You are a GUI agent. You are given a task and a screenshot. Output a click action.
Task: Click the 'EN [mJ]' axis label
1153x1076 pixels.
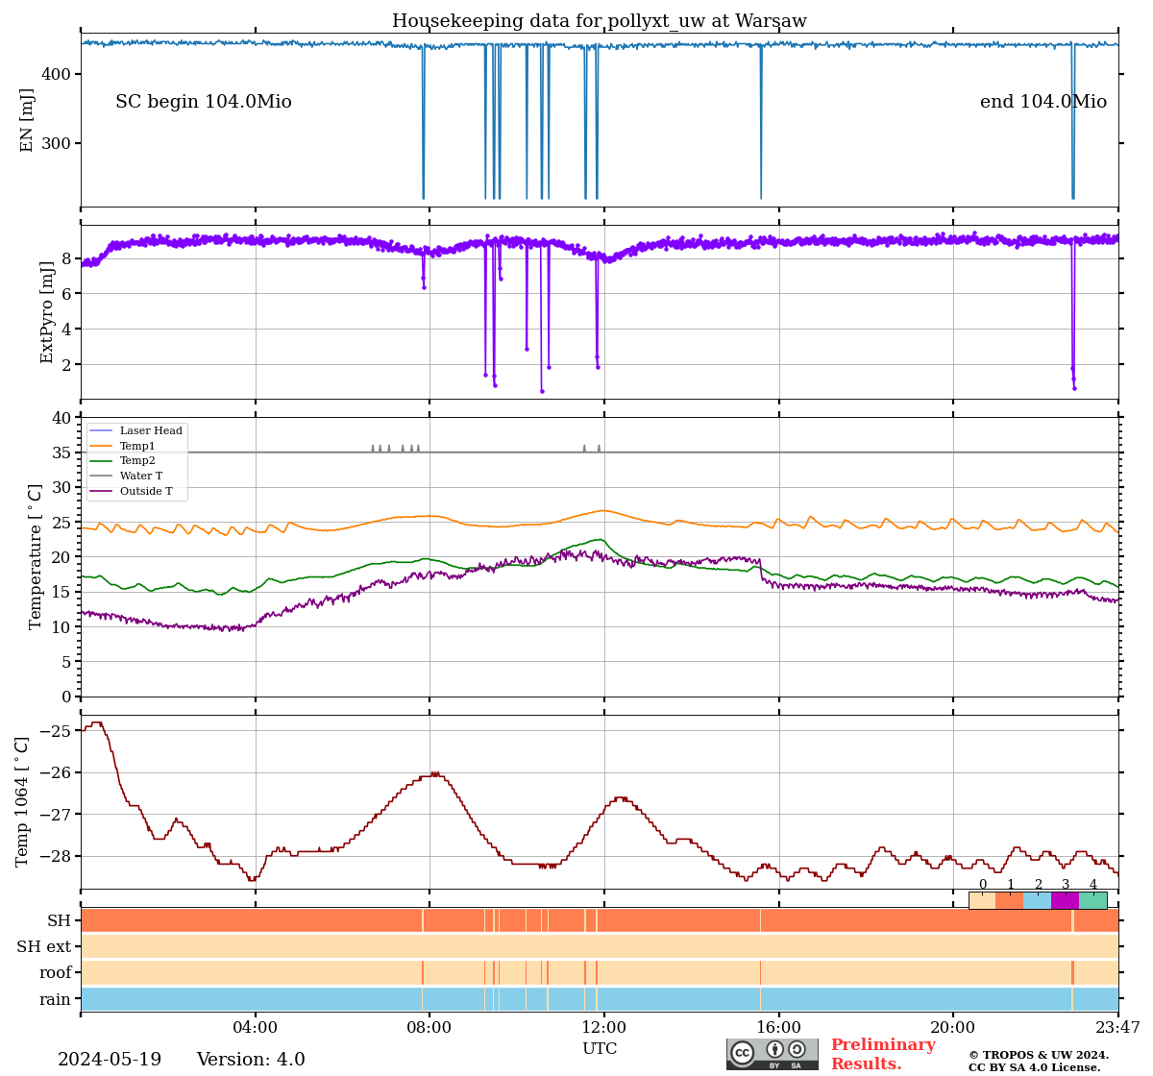point(27,120)
